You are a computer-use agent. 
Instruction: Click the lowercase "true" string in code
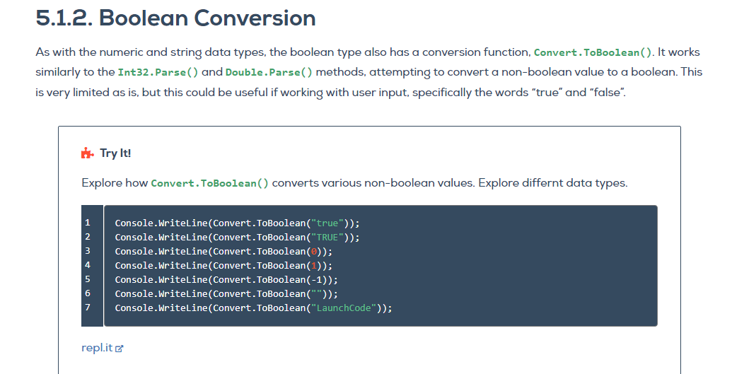click(x=327, y=223)
